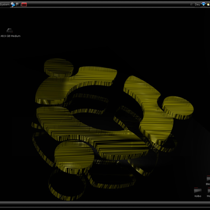Image resolution: width=210 pixels, height=210 pixels.
Task: Open the 48,9 GB Medium drive icon
Action: (9, 30)
